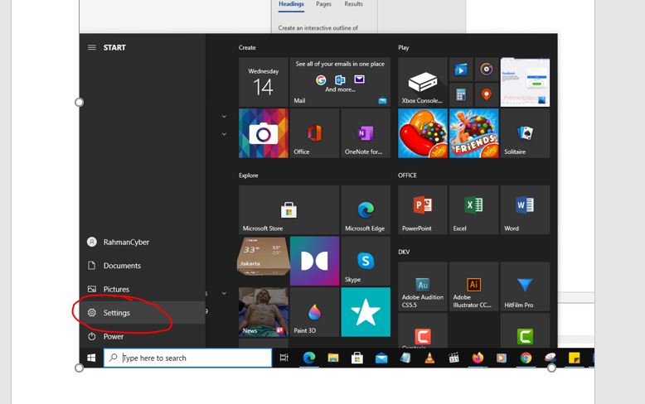Click the Create group header
The height and width of the screenshot is (404, 645).
tap(247, 48)
